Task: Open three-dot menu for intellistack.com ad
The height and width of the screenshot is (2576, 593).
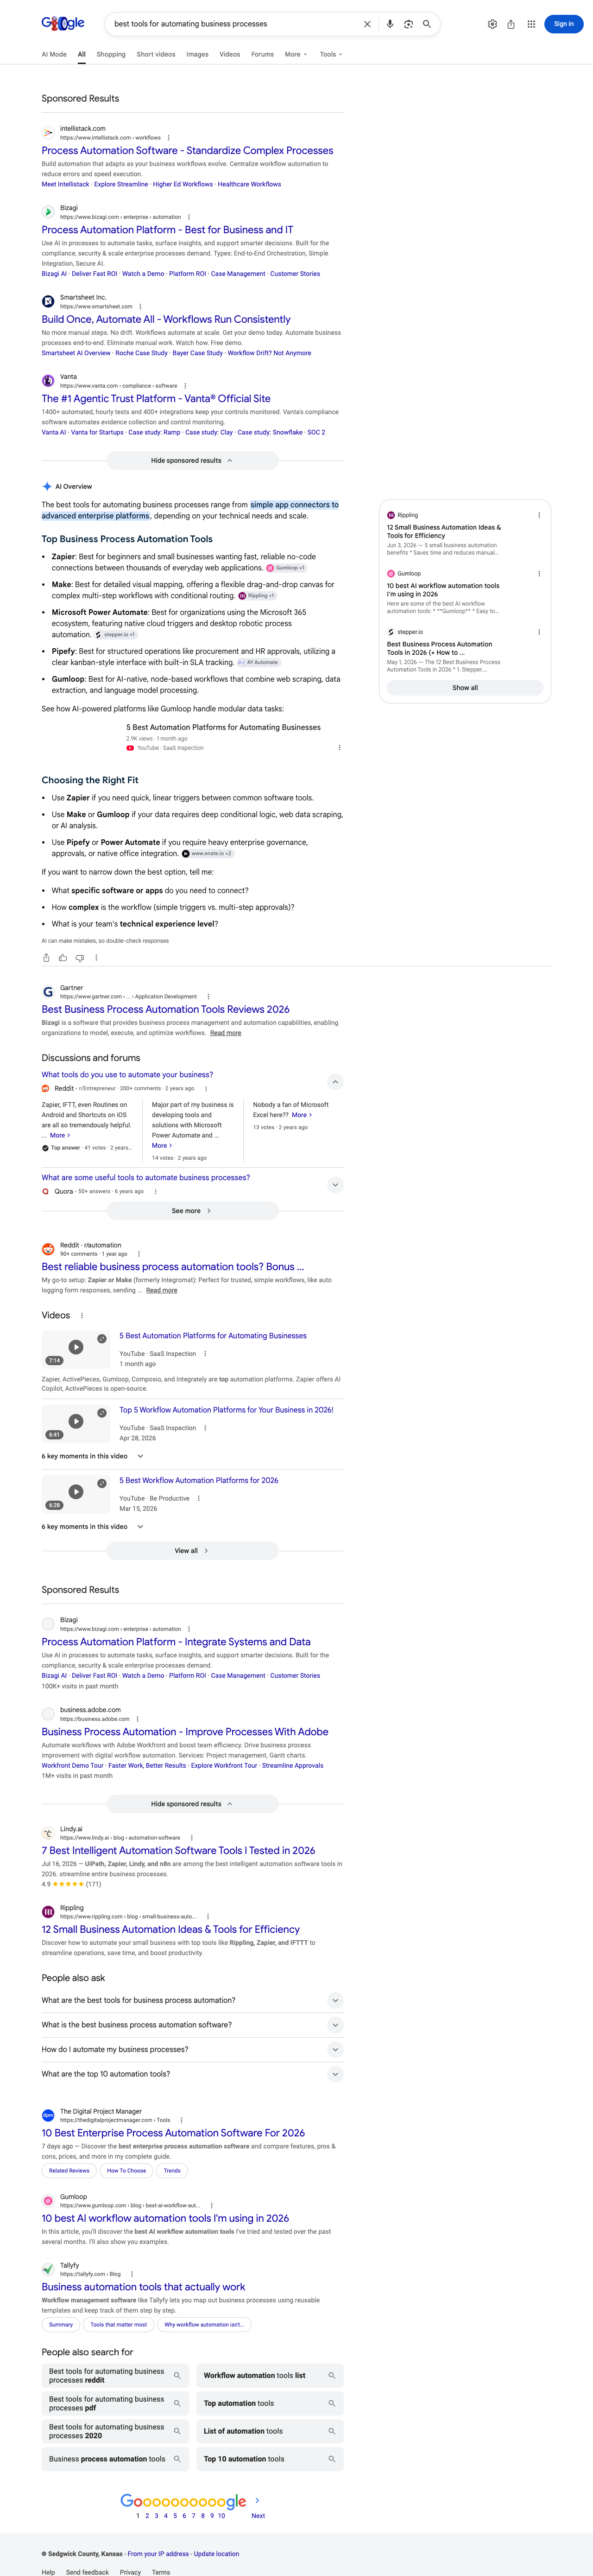Action: click(x=168, y=138)
